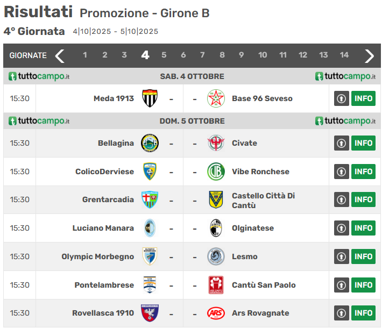Image resolution: width=382 pixels, height=335 pixels.
Task: Click the upload arrow icon for Bellagina match
Action: click(342, 143)
